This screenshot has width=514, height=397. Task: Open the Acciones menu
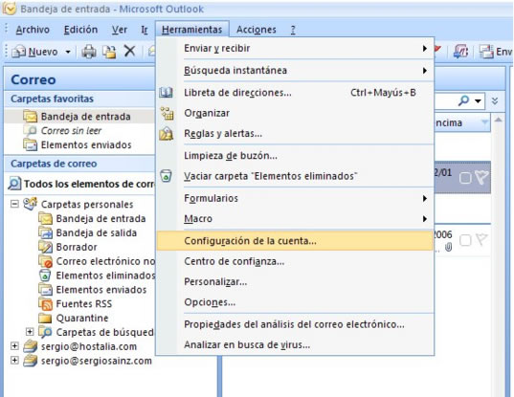tap(257, 30)
